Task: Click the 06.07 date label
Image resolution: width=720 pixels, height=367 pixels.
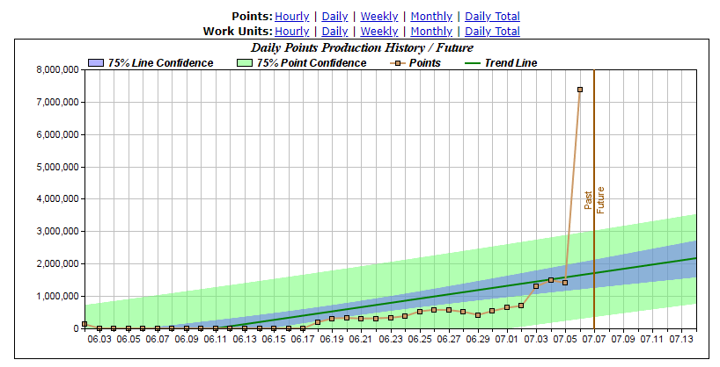Action: pos(158,339)
